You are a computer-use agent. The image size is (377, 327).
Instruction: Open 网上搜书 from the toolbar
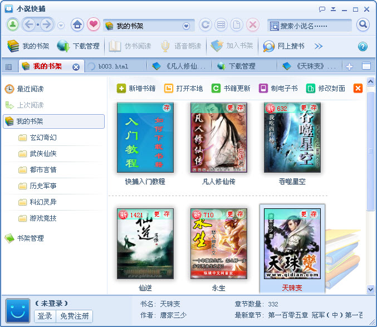tap(283, 46)
